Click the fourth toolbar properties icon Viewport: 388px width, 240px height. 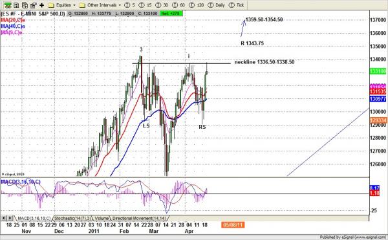[x=33, y=5]
